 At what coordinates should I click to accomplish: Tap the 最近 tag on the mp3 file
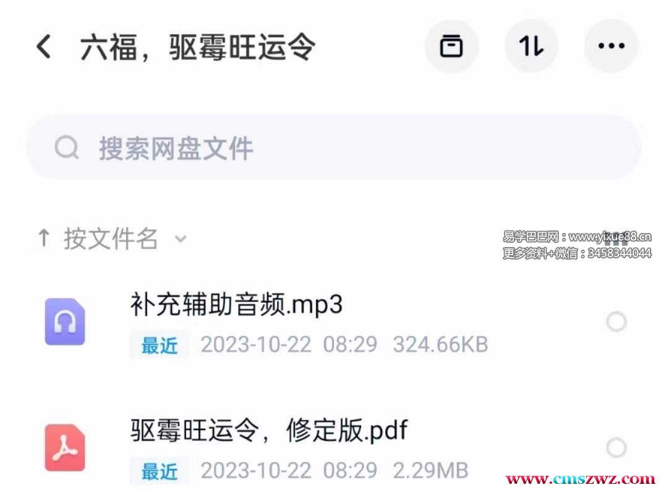coord(160,345)
